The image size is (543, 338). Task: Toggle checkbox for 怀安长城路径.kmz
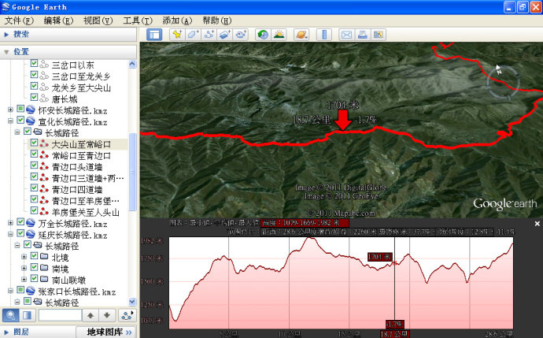pyautogui.click(x=20, y=109)
